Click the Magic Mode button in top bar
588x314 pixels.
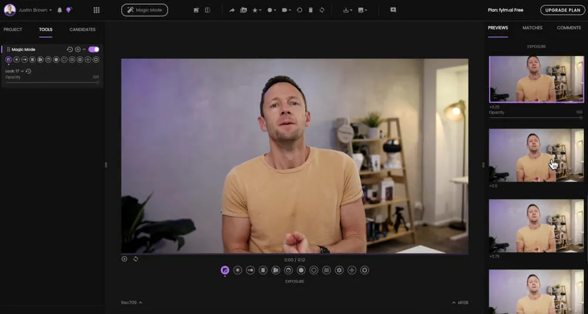[145, 10]
